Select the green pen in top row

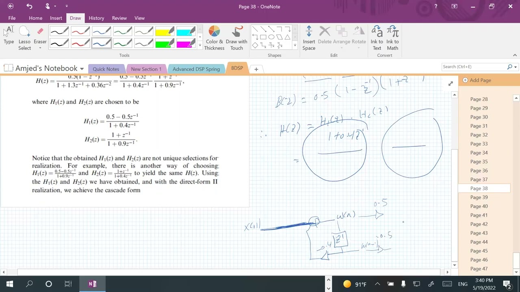pos(123,31)
